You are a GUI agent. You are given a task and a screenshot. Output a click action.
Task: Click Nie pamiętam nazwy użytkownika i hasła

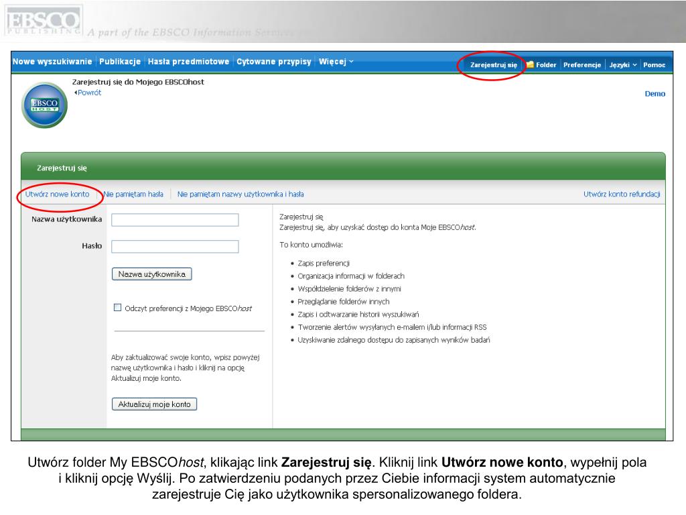point(241,194)
